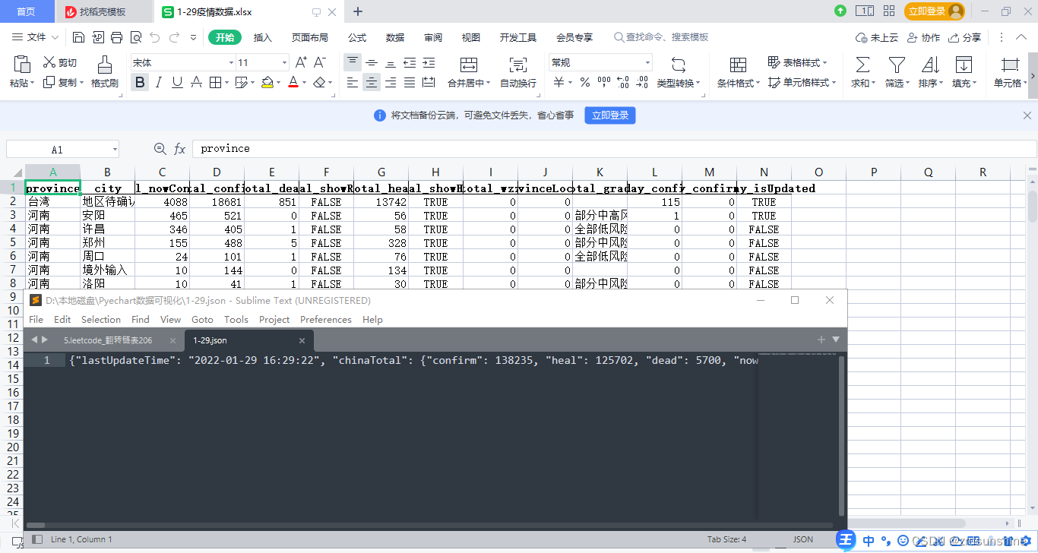Toggle Italic formatting
The width and height of the screenshot is (1038, 553).
(x=159, y=83)
